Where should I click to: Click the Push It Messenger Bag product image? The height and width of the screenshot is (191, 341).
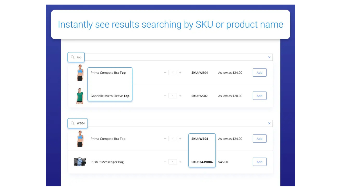(80, 162)
